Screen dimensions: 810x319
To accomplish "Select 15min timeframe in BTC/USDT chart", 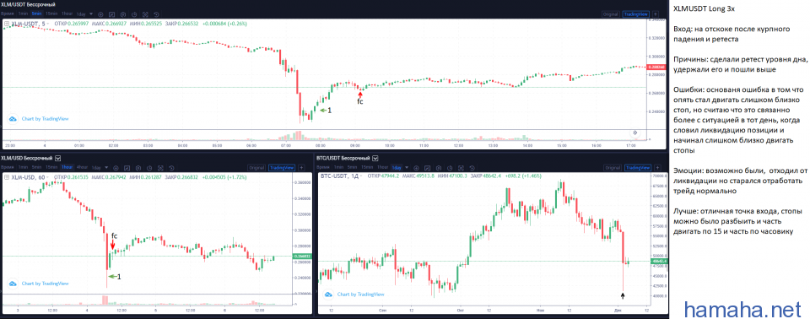I will coord(367,167).
